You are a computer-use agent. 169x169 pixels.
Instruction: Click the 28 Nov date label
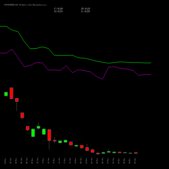(113, 161)
